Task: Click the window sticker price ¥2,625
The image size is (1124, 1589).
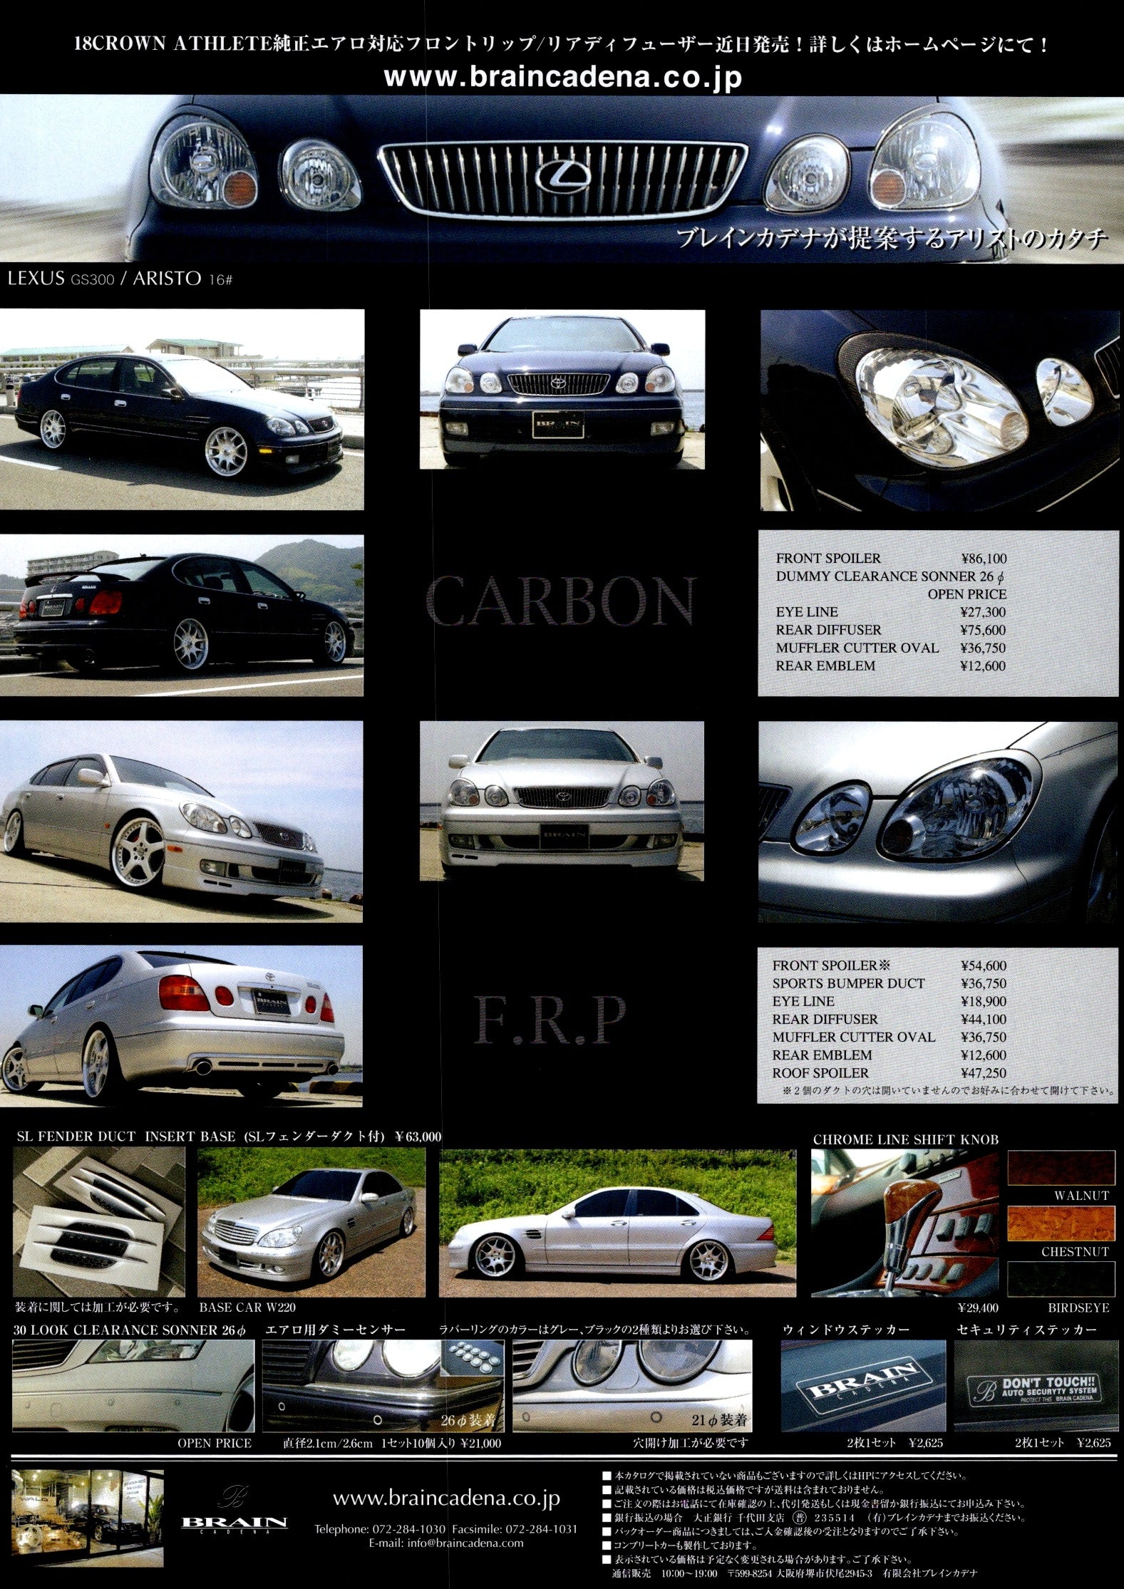Action: 926,1443
